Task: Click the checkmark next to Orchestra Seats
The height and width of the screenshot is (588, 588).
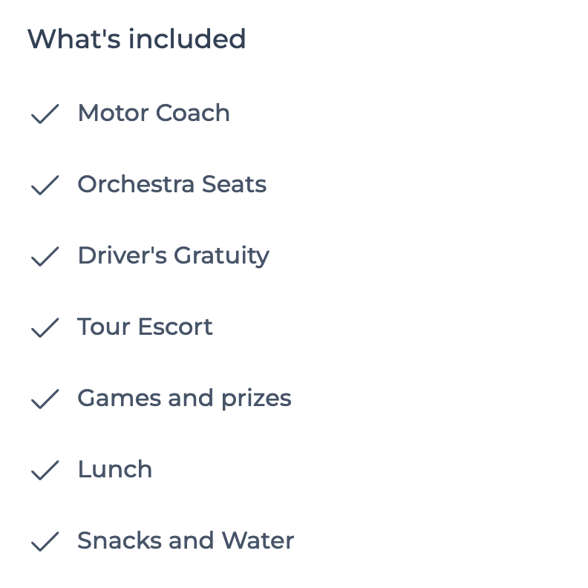Action: 45,185
